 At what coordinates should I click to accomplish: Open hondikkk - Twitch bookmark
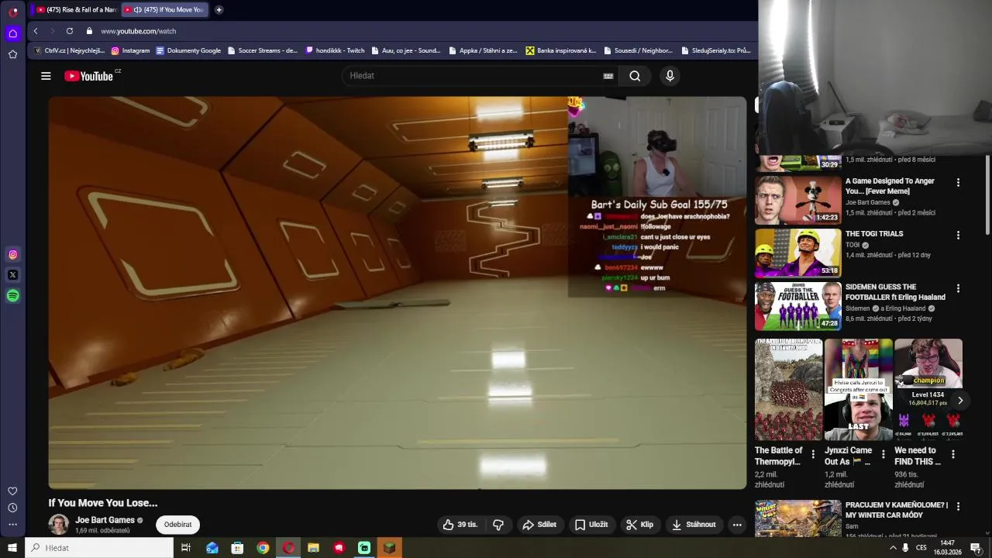pos(335,50)
